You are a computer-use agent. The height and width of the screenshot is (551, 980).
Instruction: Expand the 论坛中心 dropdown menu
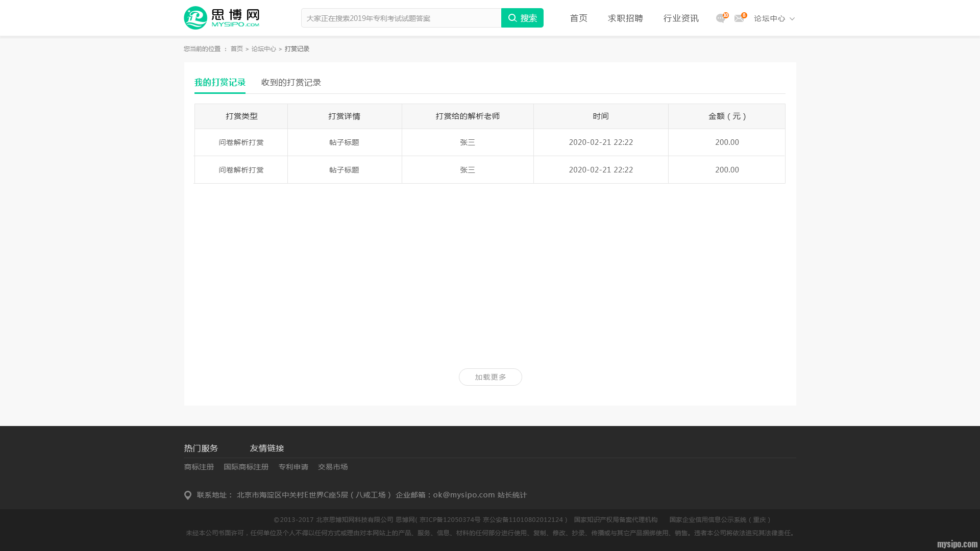[x=769, y=18]
